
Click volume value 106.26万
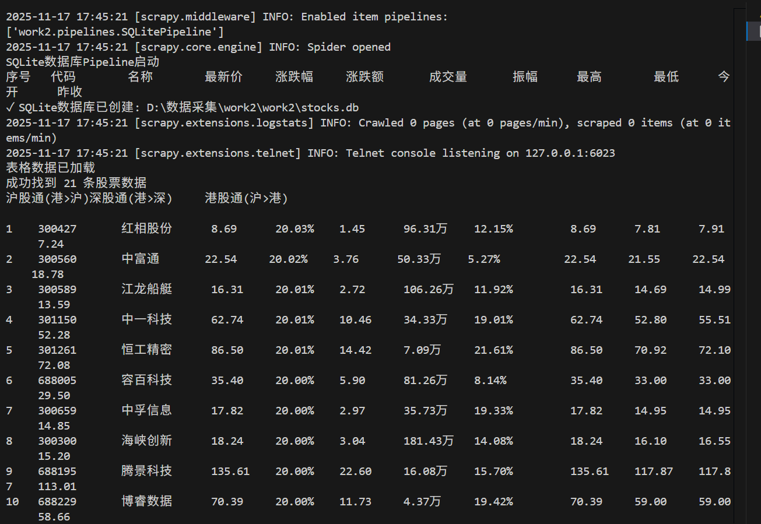pos(429,290)
